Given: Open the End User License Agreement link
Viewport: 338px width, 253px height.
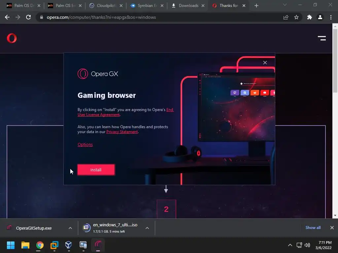Looking at the screenshot, I should coord(125,112).
